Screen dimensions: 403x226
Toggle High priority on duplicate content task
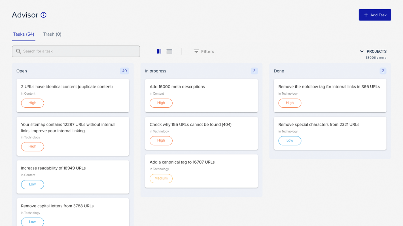tap(32, 103)
